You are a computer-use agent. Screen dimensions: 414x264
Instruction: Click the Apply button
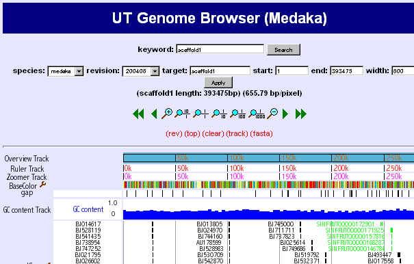[x=218, y=83]
